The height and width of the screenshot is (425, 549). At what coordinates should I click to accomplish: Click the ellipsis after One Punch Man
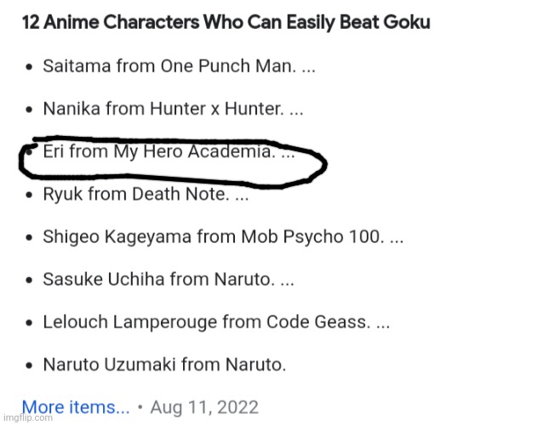(308, 71)
